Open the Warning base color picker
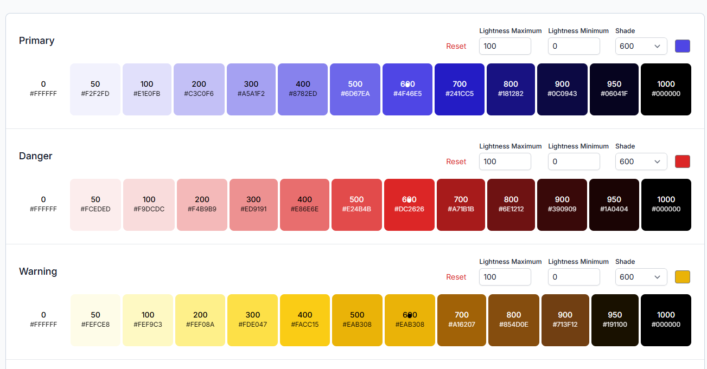This screenshot has width=707, height=369. [x=682, y=277]
